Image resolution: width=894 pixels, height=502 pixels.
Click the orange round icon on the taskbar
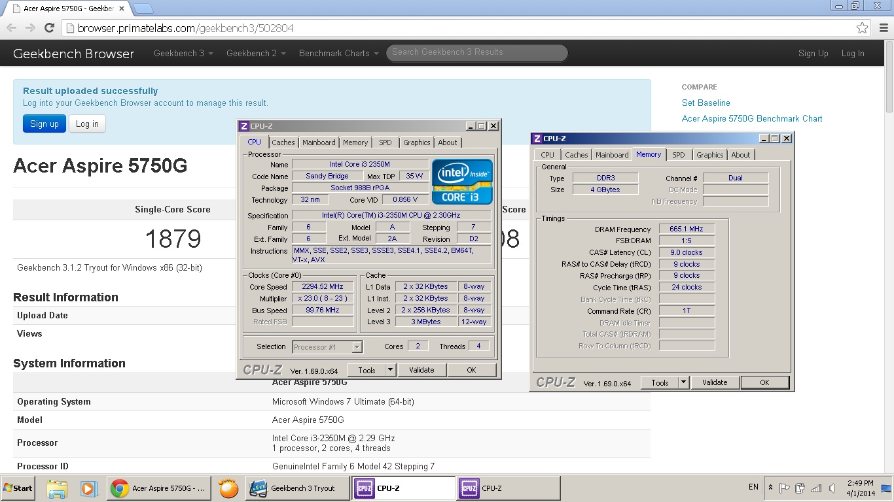pyautogui.click(x=228, y=488)
